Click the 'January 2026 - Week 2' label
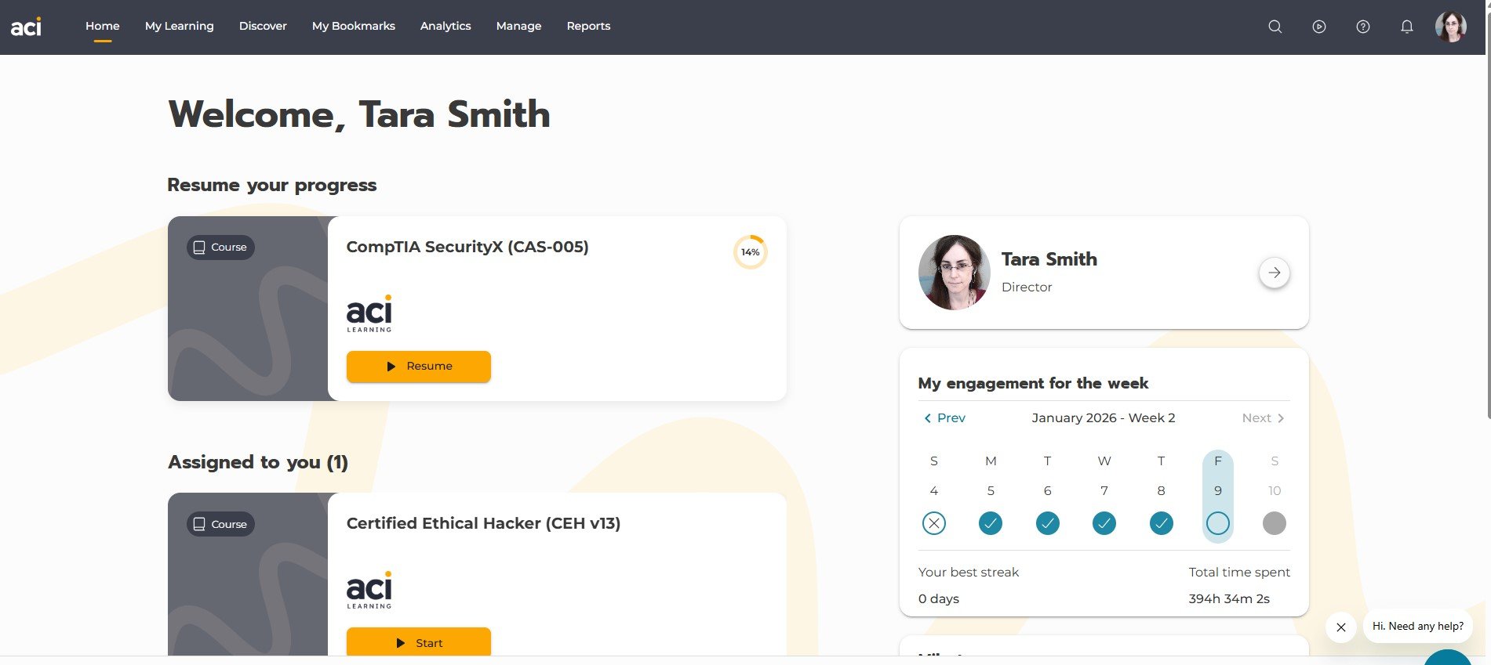The image size is (1491, 665). 1104,418
